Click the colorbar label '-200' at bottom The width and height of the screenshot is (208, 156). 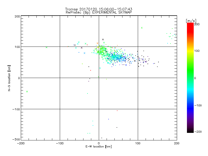click(198, 132)
